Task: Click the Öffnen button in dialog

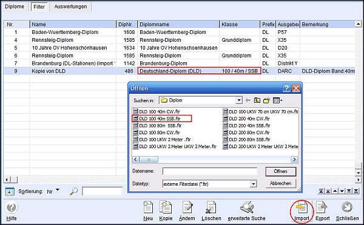Action: click(281, 172)
